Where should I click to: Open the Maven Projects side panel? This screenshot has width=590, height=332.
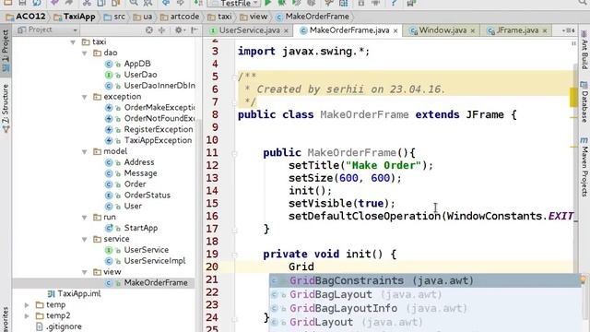(x=584, y=167)
